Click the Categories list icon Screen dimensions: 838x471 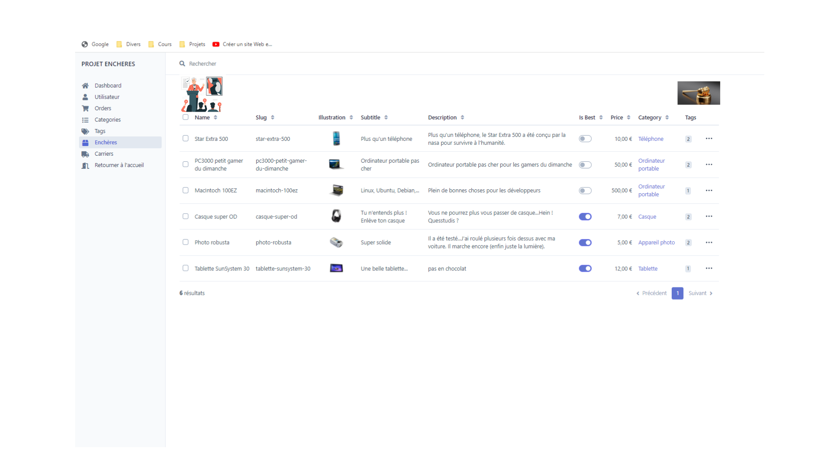(86, 119)
